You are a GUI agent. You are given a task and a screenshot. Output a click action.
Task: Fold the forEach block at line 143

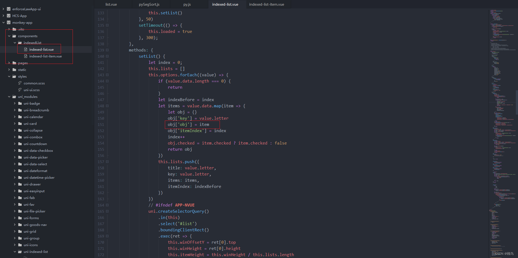[107, 75]
